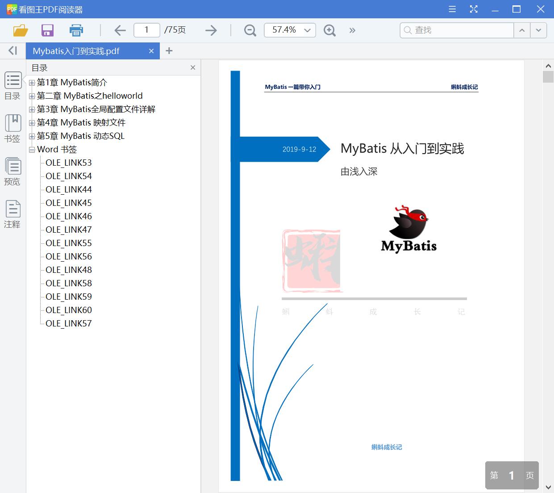Select 第5章 MyBatis 动态SQL entry

click(81, 136)
